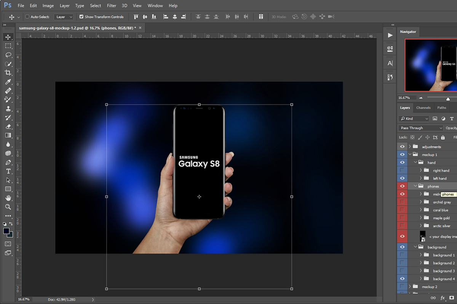Open the Layer menu
Viewport: 457px width, 304px height.
tap(65, 6)
